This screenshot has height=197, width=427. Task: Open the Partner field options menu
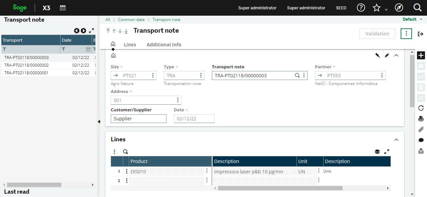coord(382,75)
